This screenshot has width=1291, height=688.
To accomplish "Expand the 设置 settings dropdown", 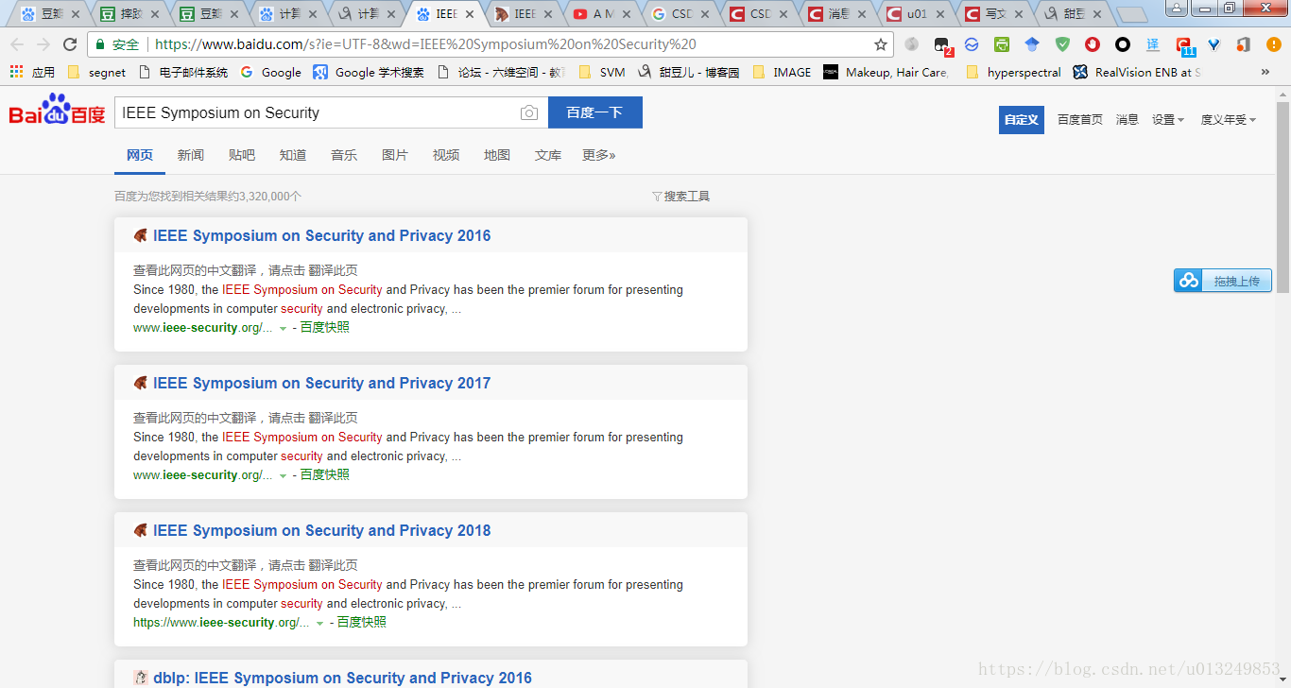I will pos(1167,119).
